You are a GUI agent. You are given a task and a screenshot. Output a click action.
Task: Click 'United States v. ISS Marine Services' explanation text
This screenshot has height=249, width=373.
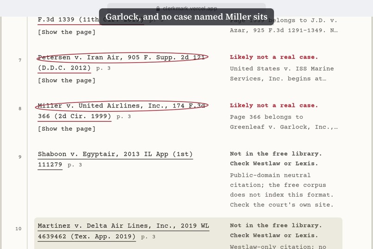282,74
